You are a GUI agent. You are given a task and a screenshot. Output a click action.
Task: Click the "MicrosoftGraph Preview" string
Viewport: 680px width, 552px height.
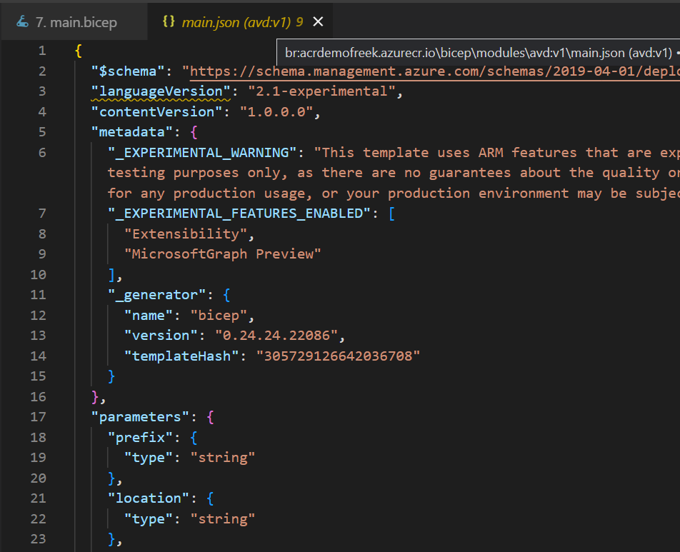click(x=222, y=254)
